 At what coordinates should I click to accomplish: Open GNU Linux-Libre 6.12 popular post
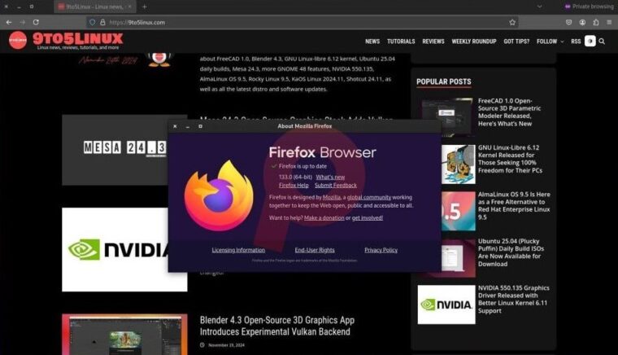510,159
